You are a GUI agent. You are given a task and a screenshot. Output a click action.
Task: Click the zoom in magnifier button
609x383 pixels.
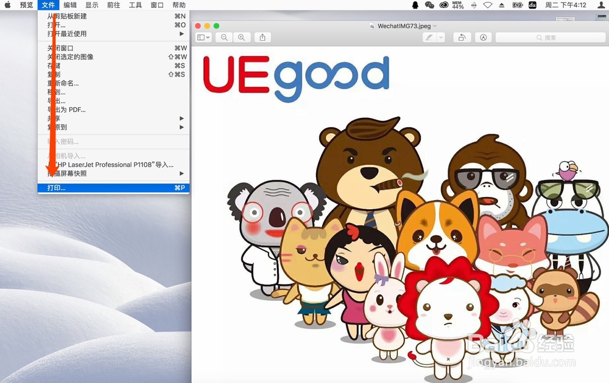pyautogui.click(x=242, y=38)
